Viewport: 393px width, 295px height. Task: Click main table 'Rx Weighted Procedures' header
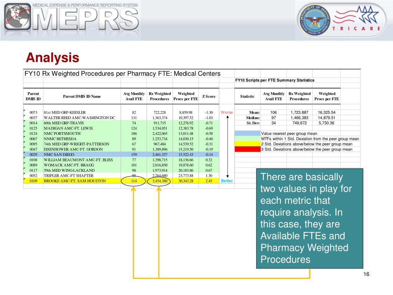160,96
